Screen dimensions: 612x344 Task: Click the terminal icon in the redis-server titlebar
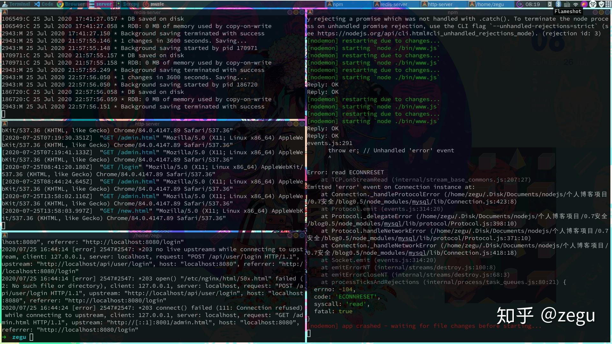click(5, 12)
